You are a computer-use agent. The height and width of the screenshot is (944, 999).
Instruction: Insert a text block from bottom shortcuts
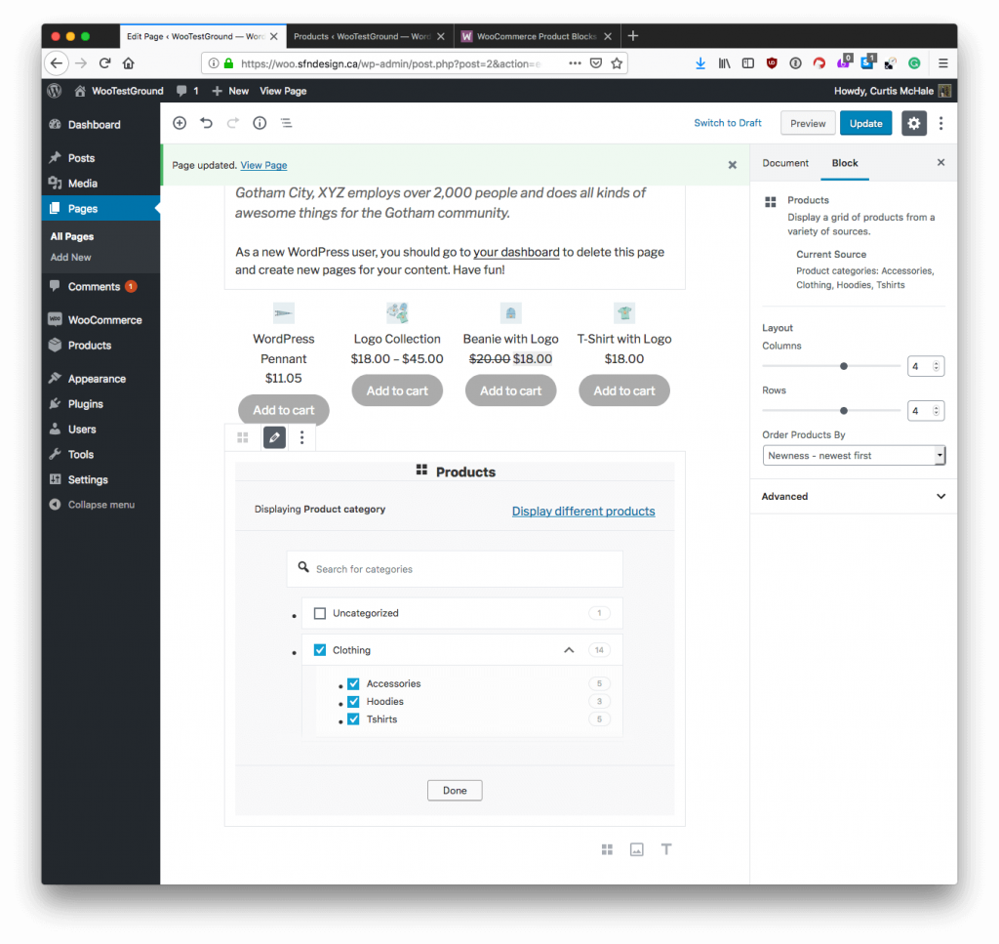click(665, 849)
